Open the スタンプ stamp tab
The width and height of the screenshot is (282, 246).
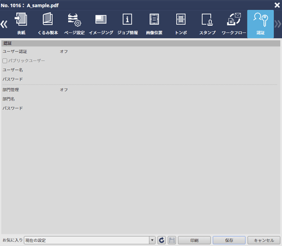pos(207,24)
